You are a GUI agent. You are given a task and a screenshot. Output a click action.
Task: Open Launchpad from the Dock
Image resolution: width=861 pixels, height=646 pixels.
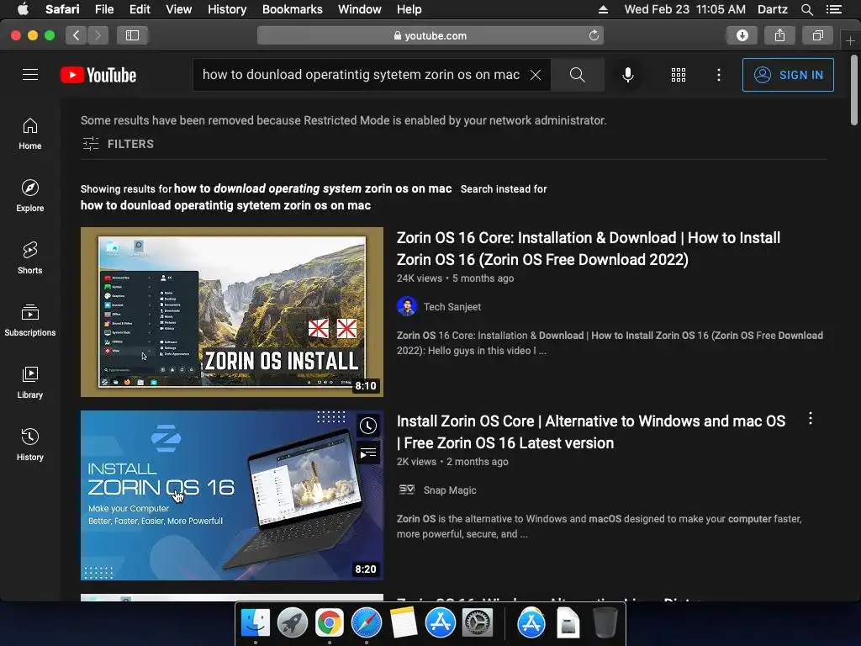[x=292, y=623]
